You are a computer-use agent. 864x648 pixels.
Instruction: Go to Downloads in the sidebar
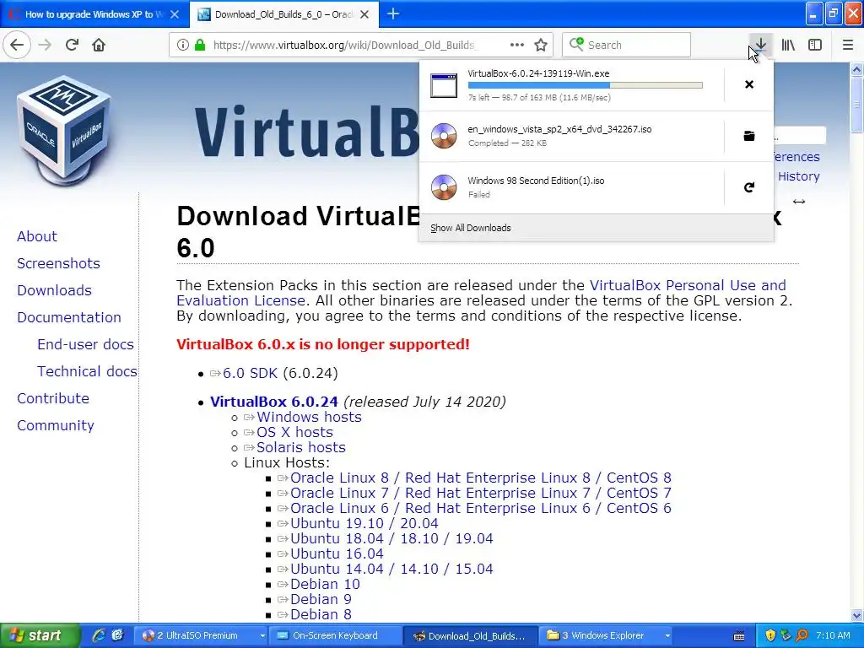(x=54, y=290)
